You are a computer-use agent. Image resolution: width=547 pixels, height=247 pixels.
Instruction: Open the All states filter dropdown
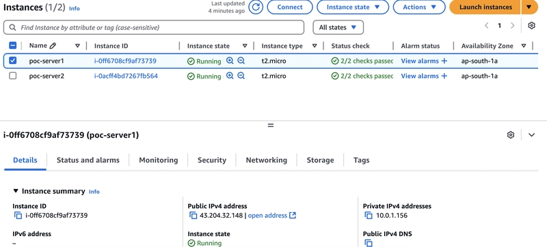tap(338, 27)
